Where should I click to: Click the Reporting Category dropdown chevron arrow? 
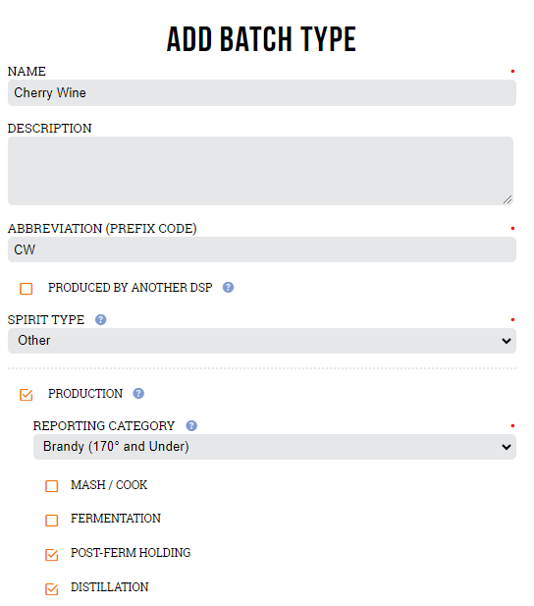tap(507, 447)
